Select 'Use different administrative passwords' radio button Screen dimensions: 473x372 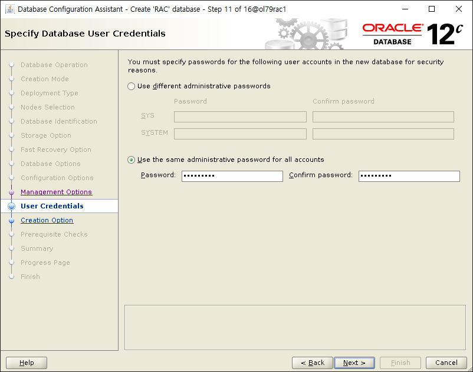point(131,87)
